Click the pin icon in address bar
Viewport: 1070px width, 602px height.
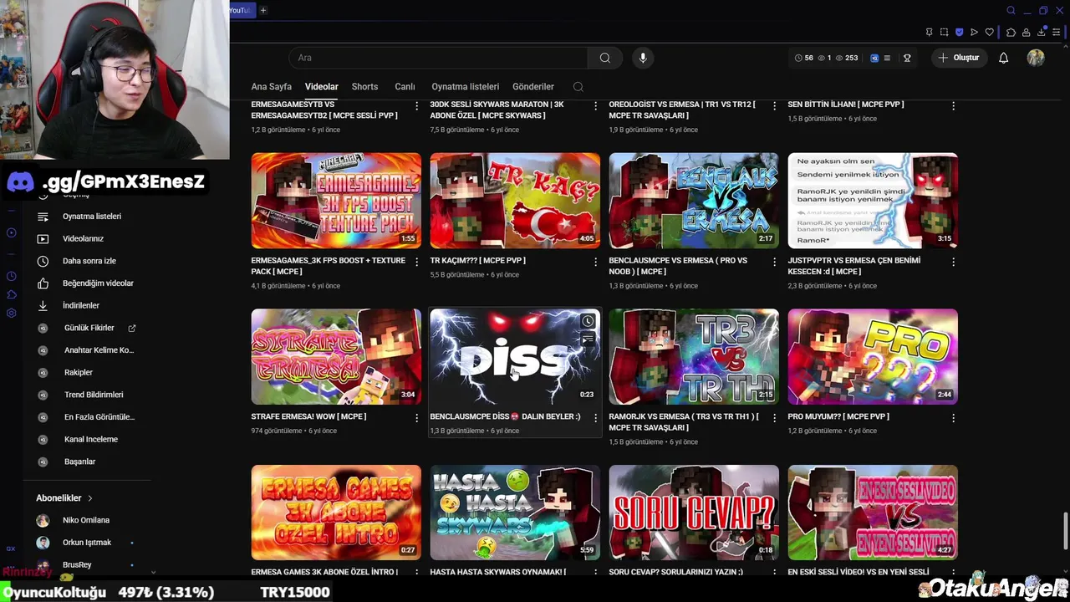[929, 33]
